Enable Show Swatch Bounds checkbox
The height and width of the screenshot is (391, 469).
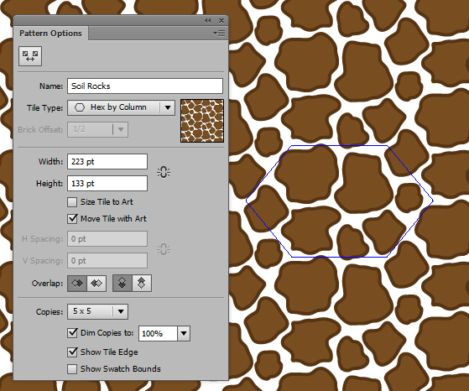click(72, 369)
